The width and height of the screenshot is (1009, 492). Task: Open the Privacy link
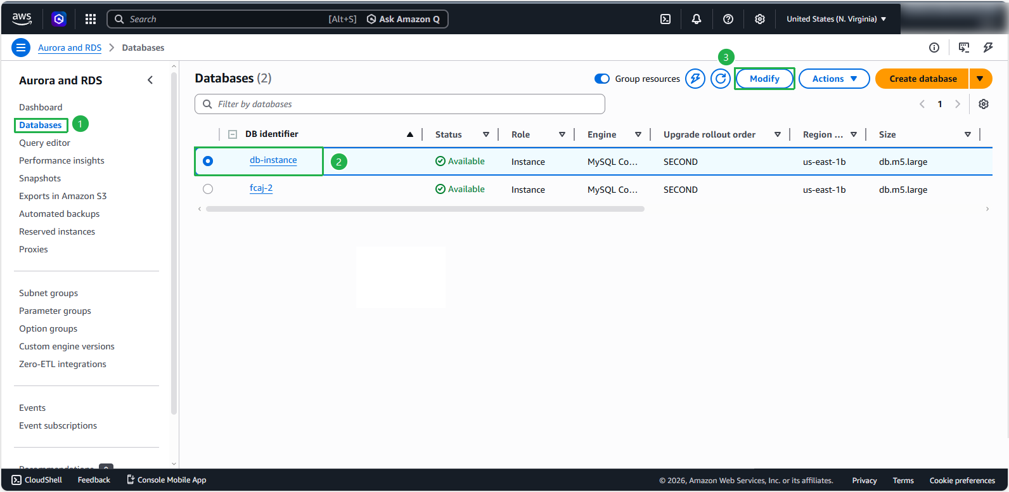click(x=864, y=481)
